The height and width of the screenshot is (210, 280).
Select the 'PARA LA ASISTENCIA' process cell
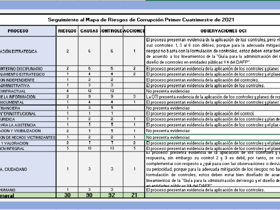(x=28, y=124)
